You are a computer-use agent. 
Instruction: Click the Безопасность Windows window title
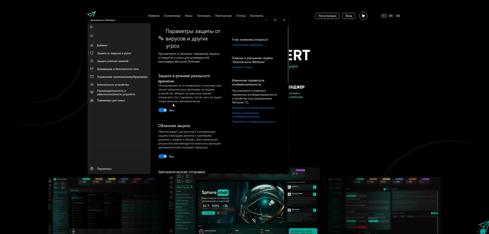click(x=103, y=20)
